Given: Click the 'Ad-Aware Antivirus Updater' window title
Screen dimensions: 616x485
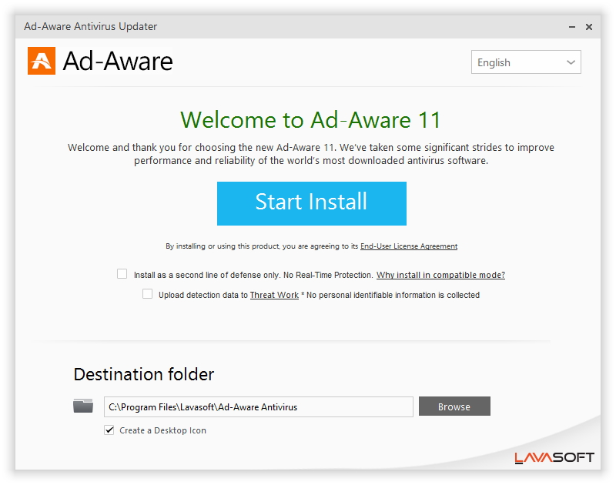Looking at the screenshot, I should [90, 26].
